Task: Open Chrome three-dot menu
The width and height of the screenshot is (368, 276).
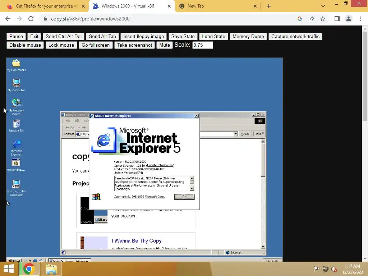Action: pos(360,19)
